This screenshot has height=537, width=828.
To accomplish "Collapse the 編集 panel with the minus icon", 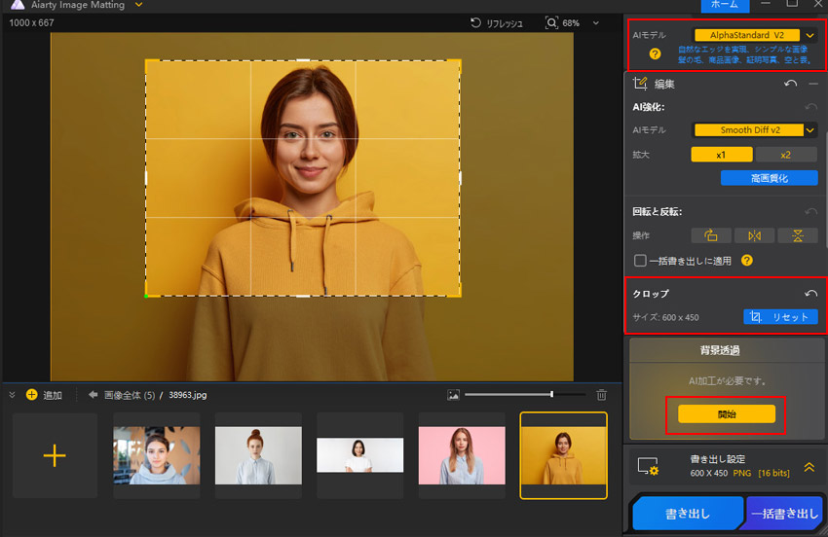I will click(x=813, y=84).
